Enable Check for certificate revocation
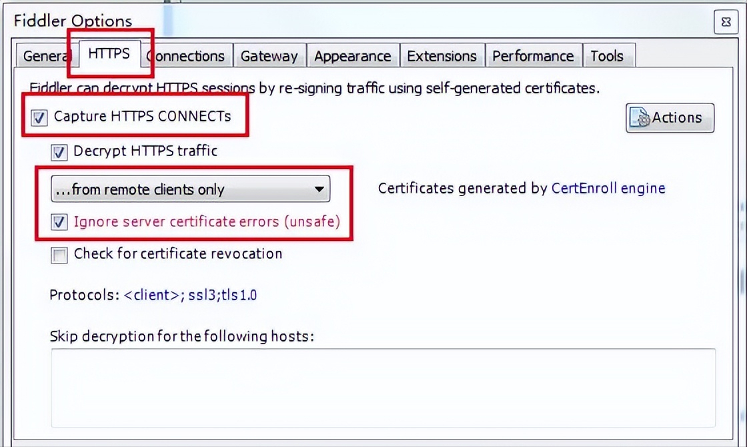The width and height of the screenshot is (747, 447). [x=59, y=255]
